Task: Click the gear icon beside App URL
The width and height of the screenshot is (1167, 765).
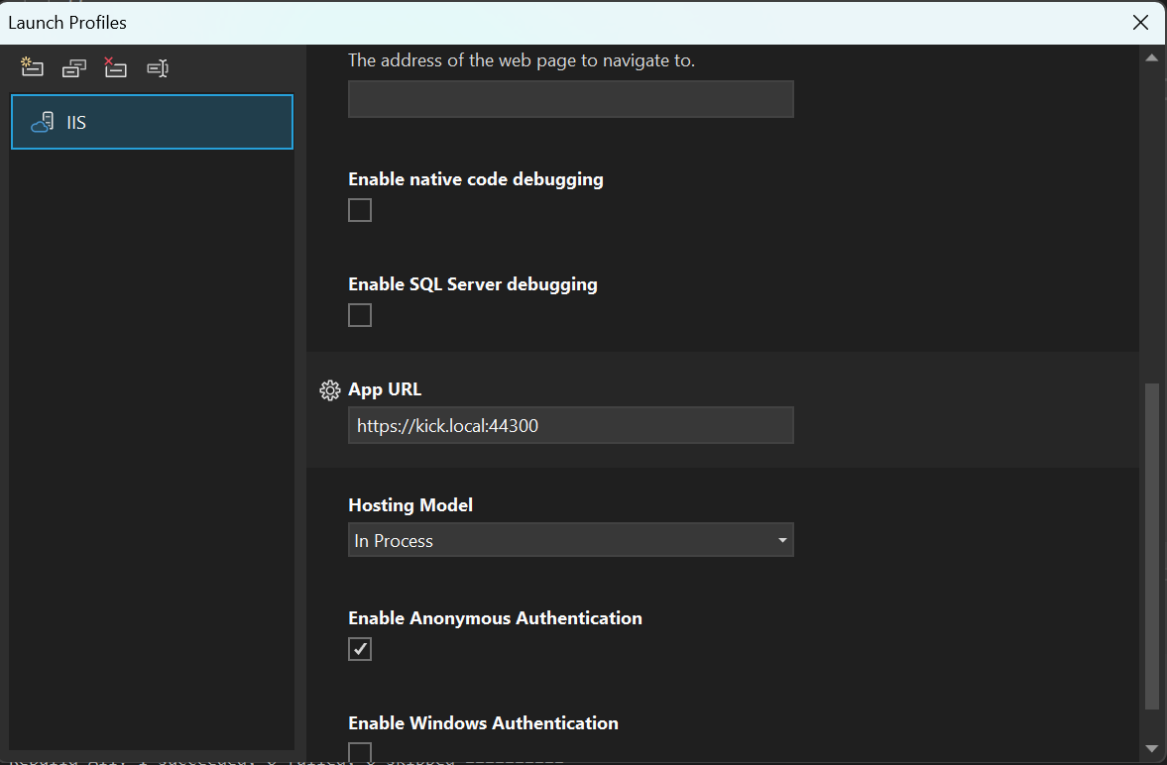Action: tap(329, 389)
